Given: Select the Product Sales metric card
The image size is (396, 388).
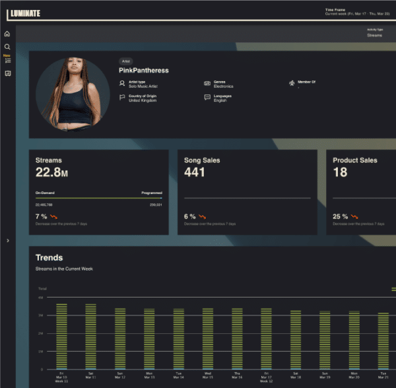Looking at the screenshot, I should pos(360,192).
